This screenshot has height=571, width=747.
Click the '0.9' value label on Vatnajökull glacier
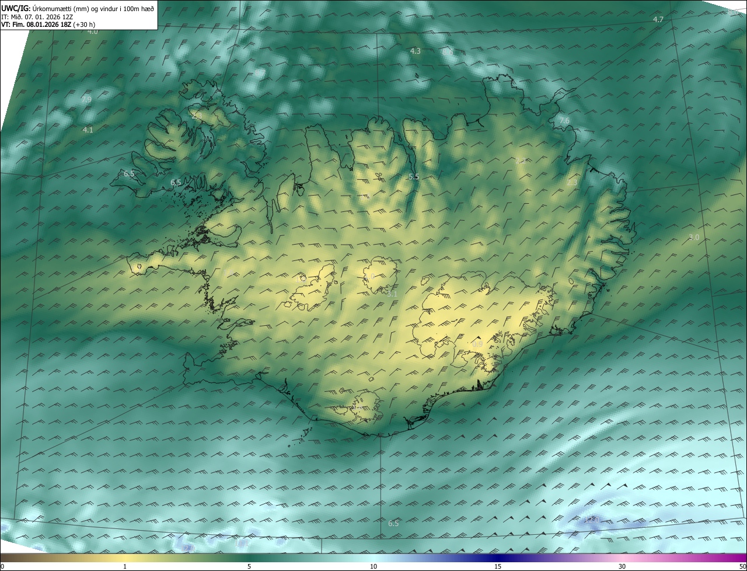(477, 344)
